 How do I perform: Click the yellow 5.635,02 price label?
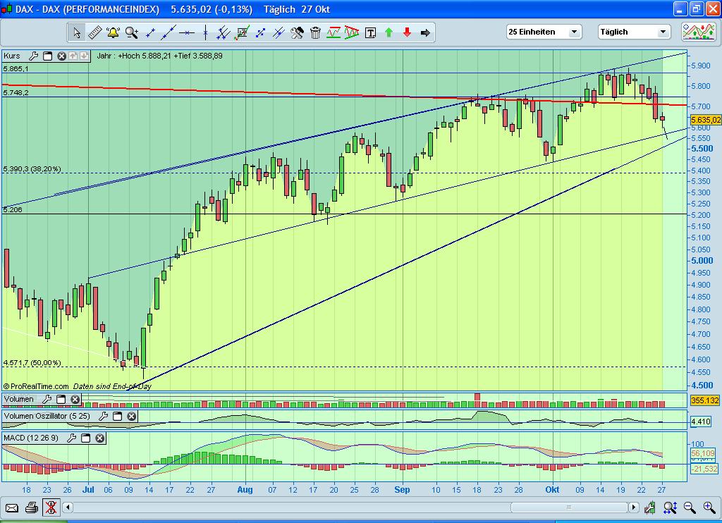706,120
